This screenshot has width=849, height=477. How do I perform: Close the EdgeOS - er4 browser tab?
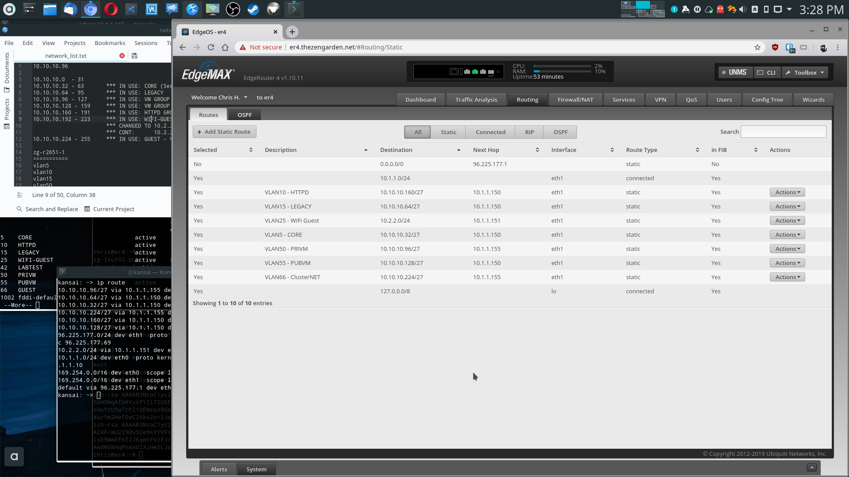275,32
